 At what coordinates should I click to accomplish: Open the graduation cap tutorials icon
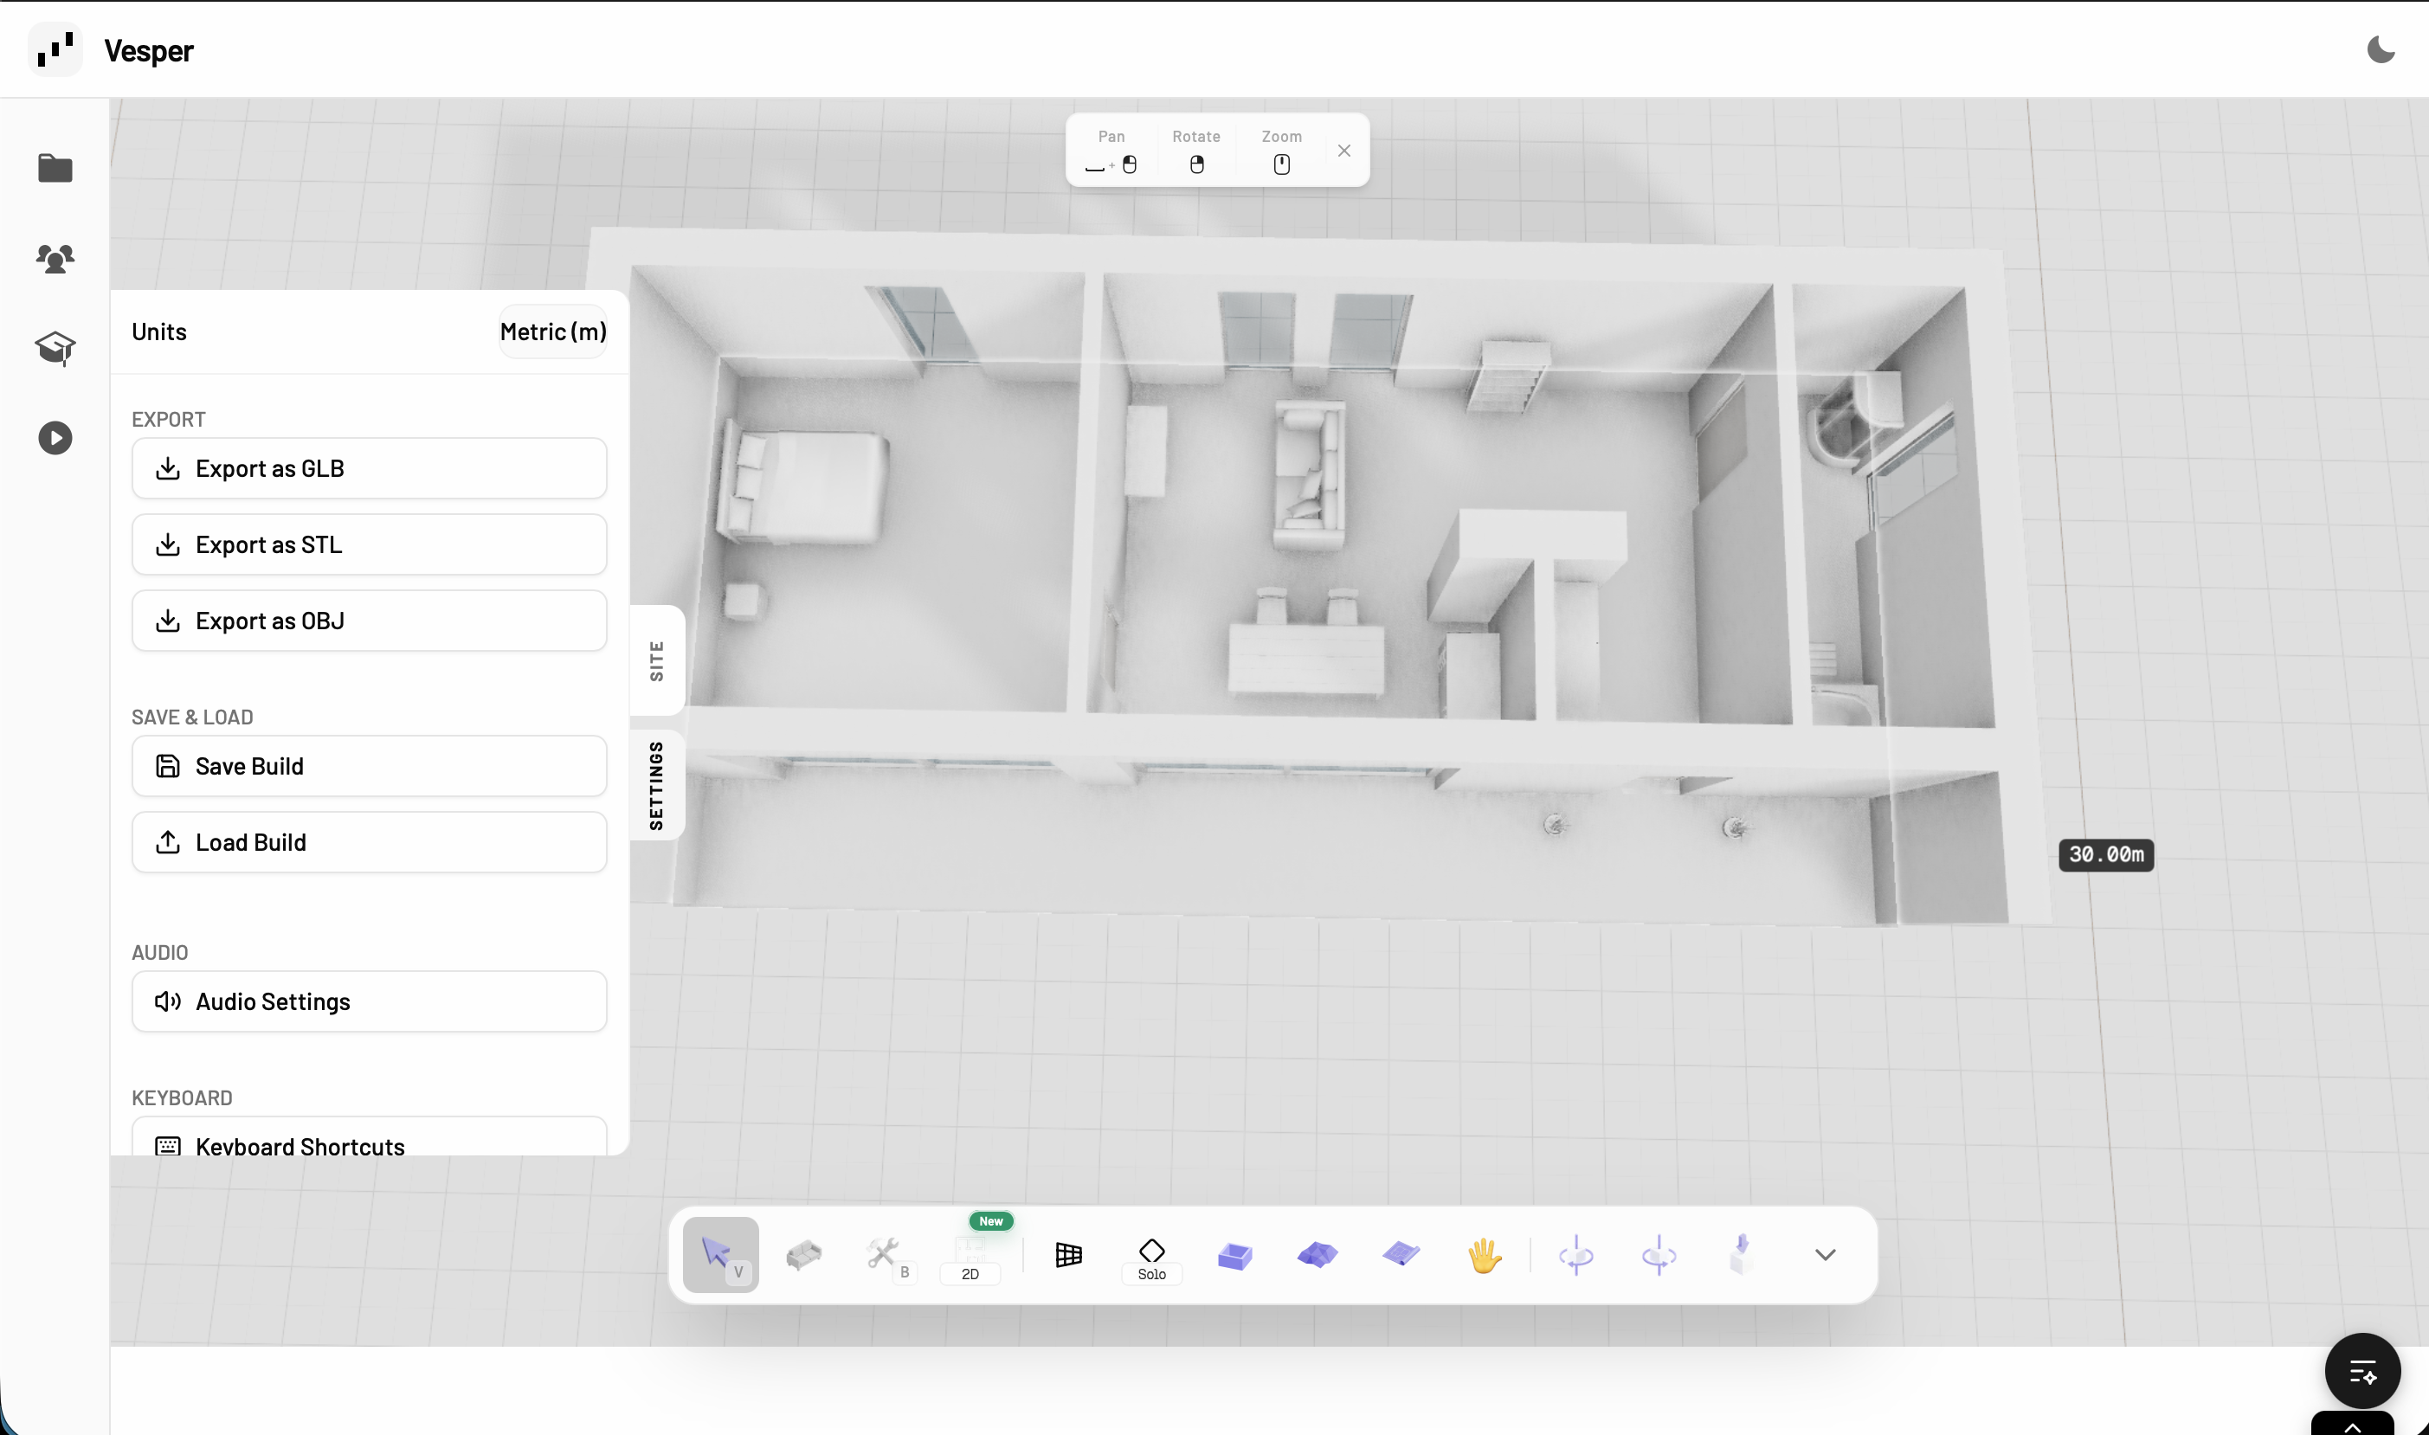55,348
